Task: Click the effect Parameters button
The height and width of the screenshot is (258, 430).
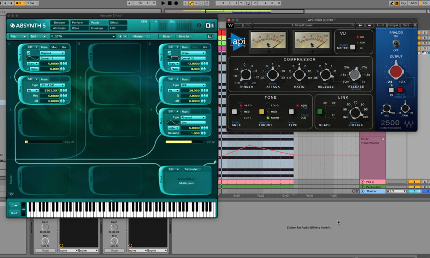Action: (192, 169)
